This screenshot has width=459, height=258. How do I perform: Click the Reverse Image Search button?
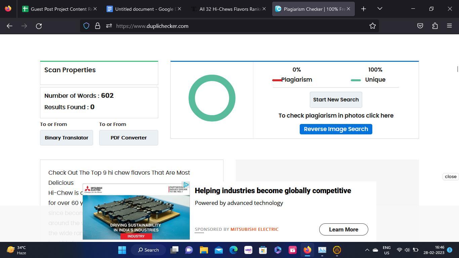point(336,129)
